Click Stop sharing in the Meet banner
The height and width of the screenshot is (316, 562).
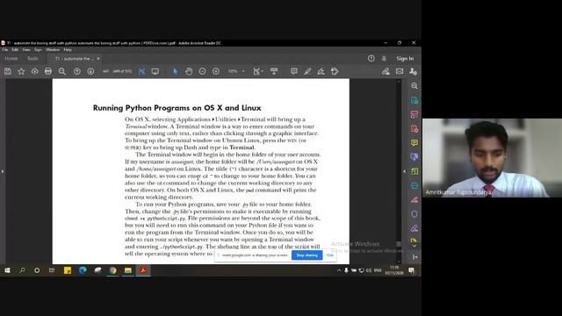306,255
